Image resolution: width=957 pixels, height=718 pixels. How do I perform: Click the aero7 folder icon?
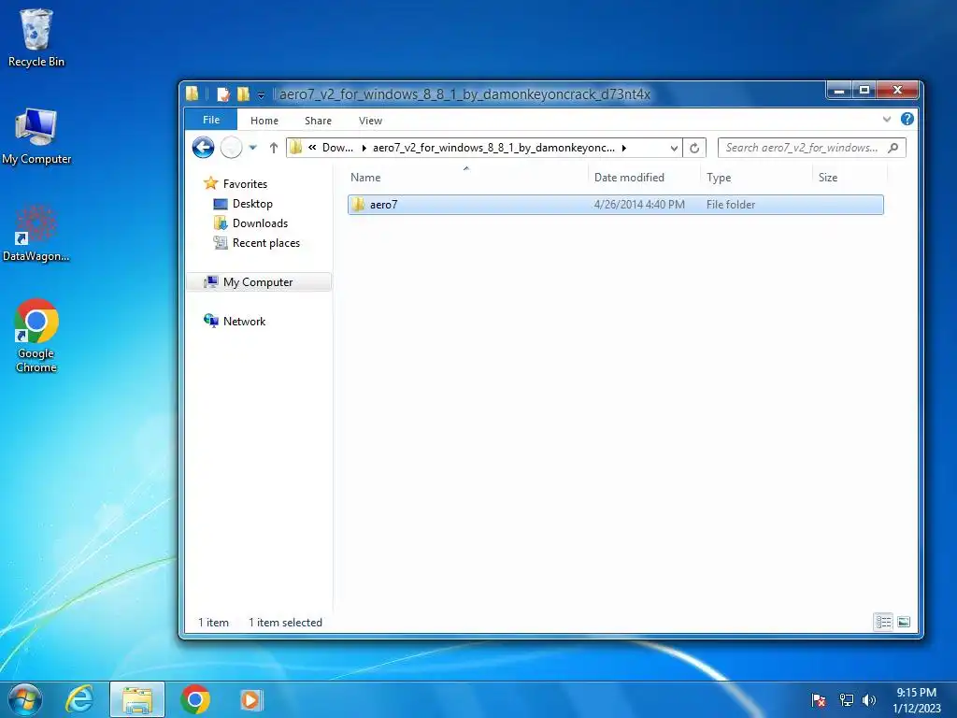pos(358,205)
